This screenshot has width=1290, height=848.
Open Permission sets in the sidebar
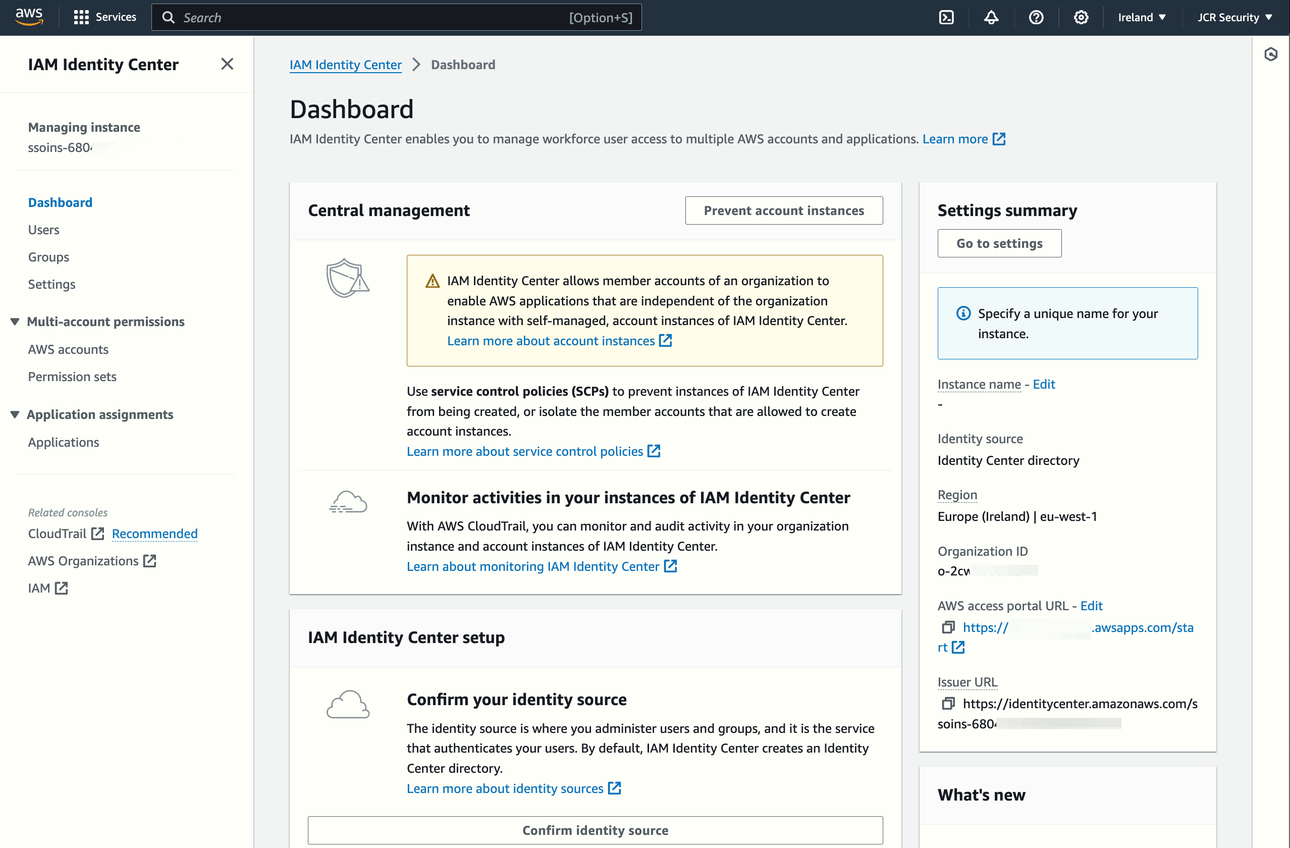[x=72, y=376]
